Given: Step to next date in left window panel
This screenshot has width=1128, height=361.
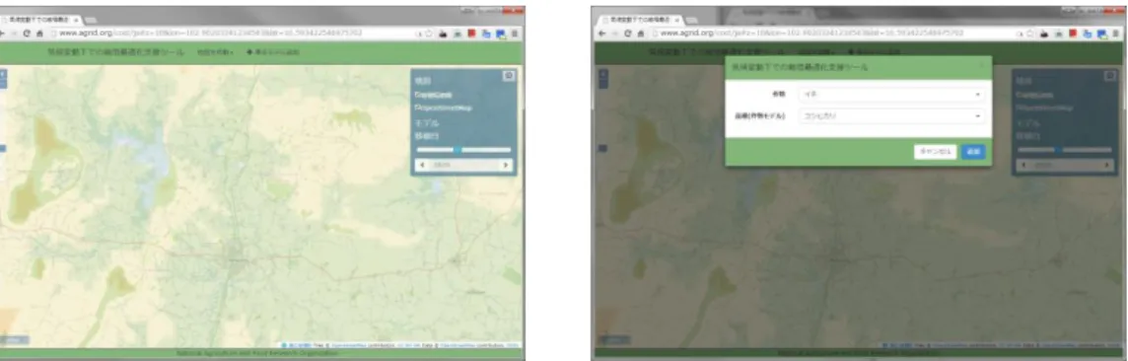Looking at the screenshot, I should [507, 166].
